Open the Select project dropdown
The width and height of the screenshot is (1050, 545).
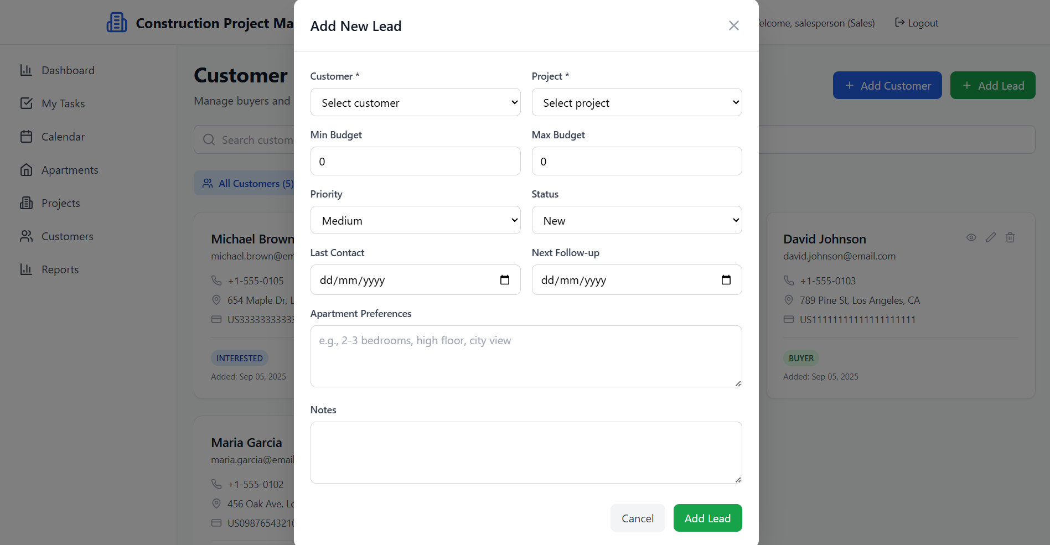(x=637, y=102)
